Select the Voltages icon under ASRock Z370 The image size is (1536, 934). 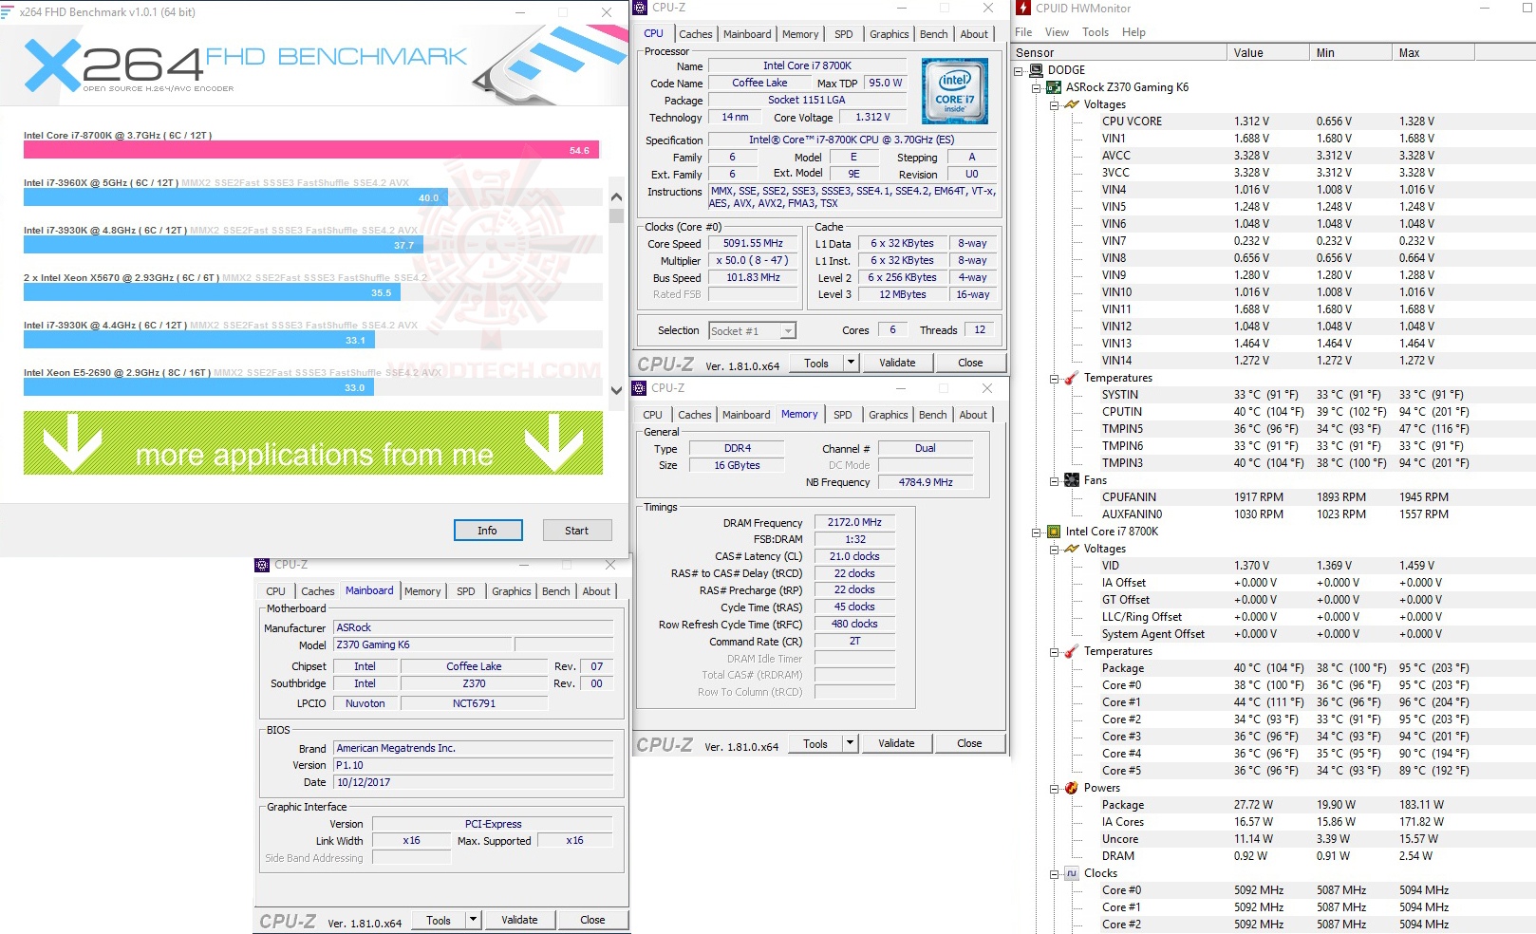pyautogui.click(x=1073, y=104)
